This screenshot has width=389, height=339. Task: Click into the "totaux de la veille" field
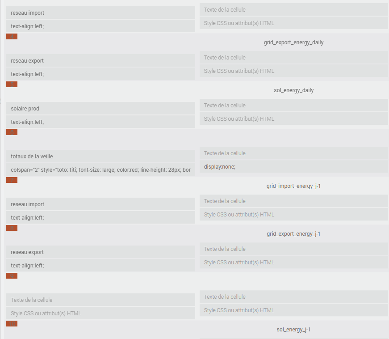pos(101,157)
